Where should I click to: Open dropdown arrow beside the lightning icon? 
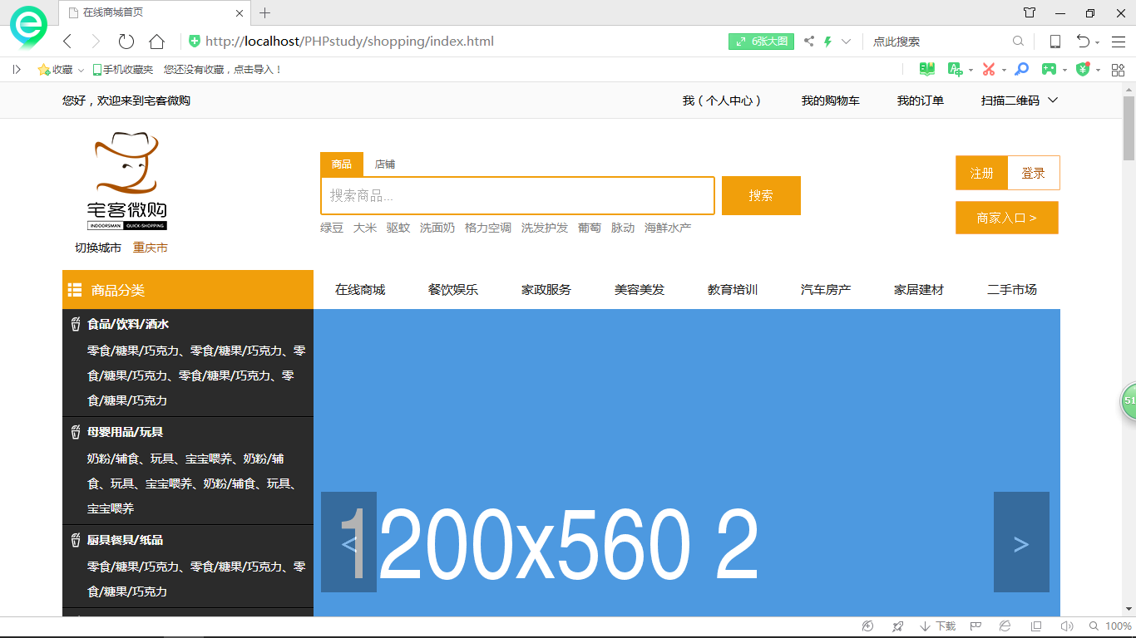click(847, 42)
